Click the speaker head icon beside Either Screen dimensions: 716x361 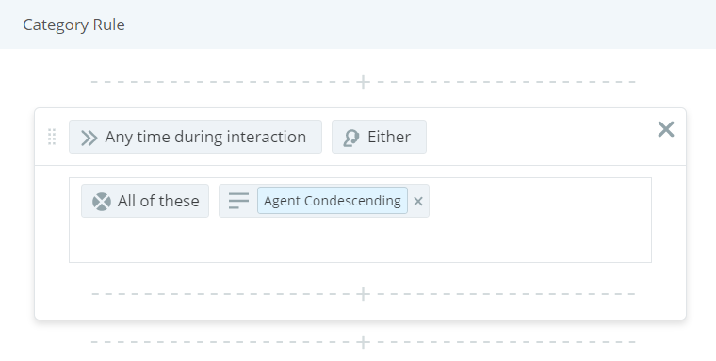click(350, 138)
